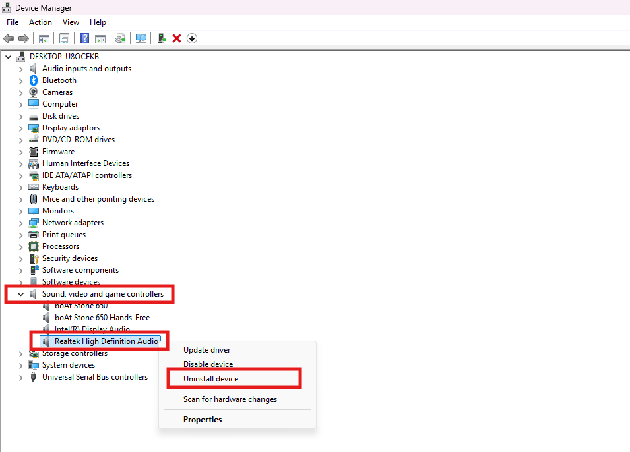The width and height of the screenshot is (630, 452).
Task: Click the red X Uninstall device icon
Action: point(177,38)
